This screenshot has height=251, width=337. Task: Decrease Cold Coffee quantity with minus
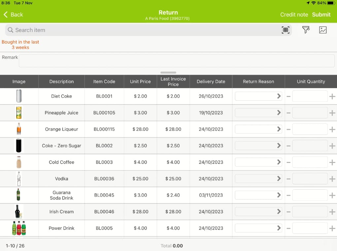click(x=288, y=163)
